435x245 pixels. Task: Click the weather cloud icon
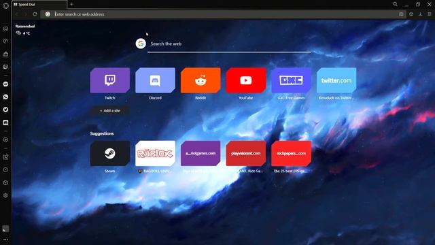coord(18,33)
